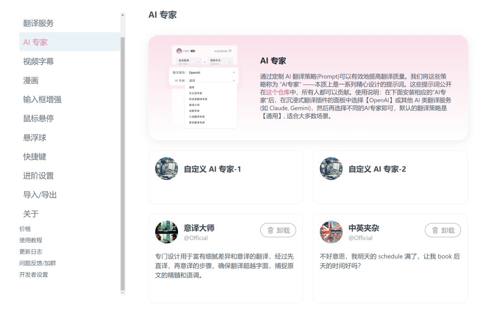Open the 这个仓库 repository link
Image resolution: width=489 pixels, height=311 pixels.
pyautogui.click(x=278, y=92)
